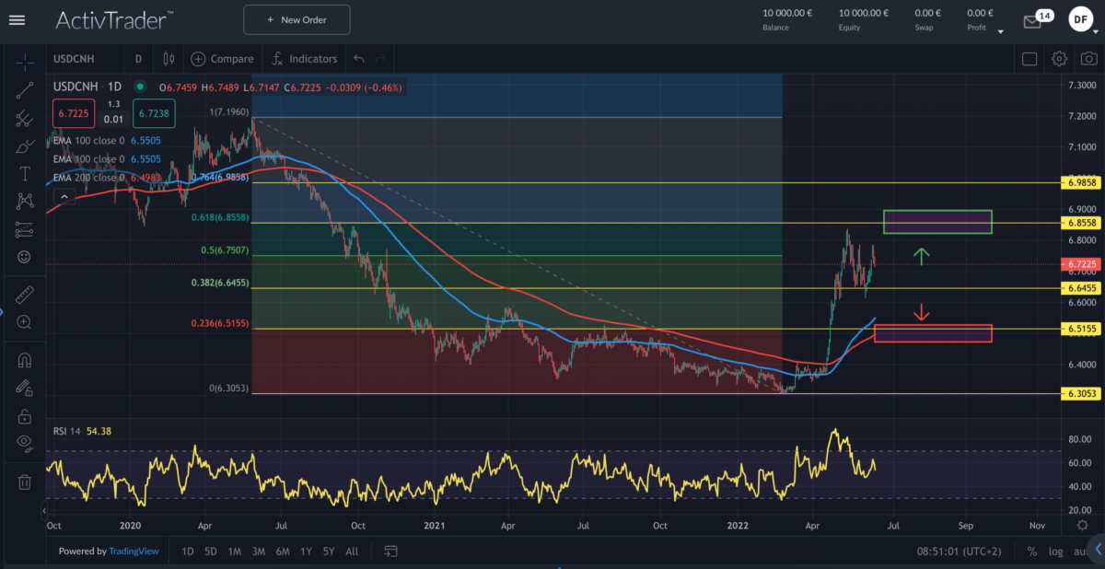Select the 1Y time range
This screenshot has height=569, width=1105.
pos(305,552)
